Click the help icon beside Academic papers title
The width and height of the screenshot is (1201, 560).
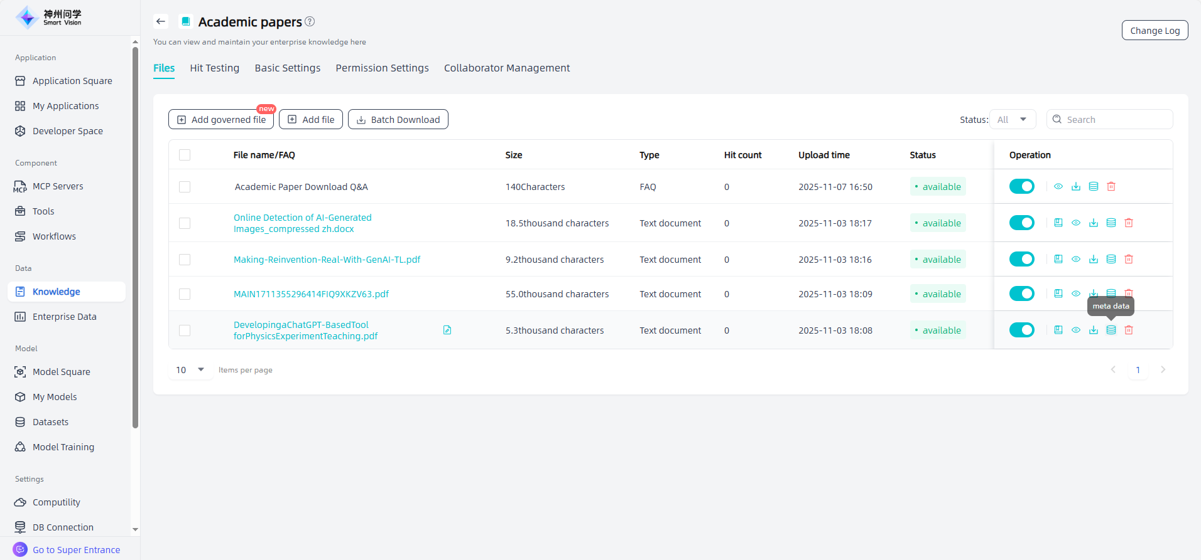click(310, 21)
